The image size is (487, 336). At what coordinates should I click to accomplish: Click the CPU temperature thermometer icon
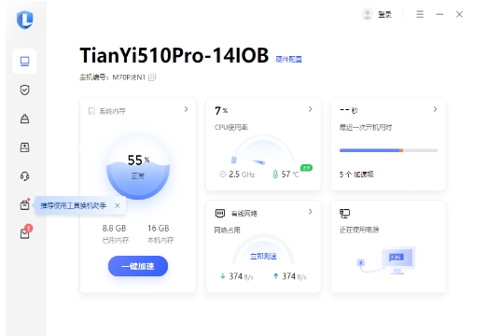275,175
